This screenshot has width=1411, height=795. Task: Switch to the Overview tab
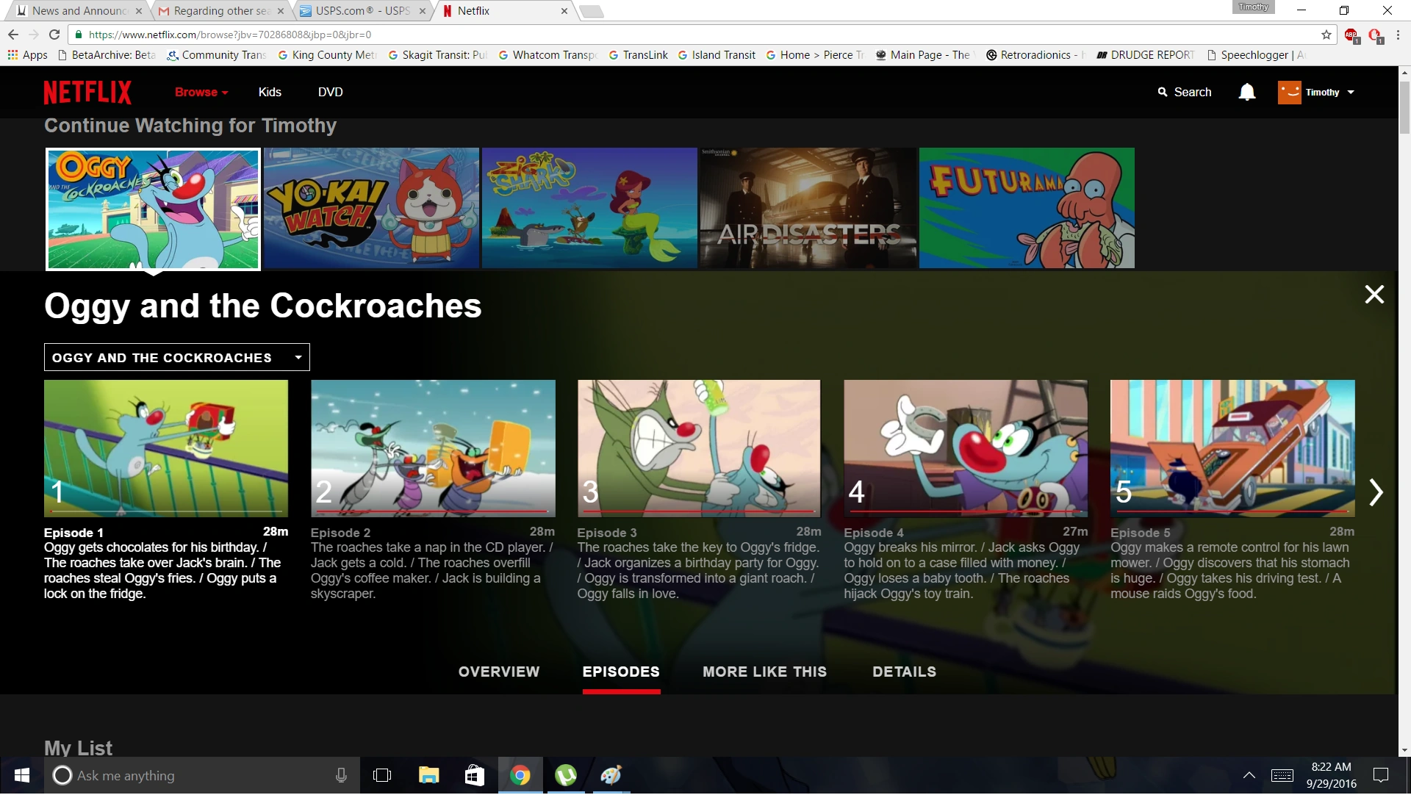click(x=499, y=672)
